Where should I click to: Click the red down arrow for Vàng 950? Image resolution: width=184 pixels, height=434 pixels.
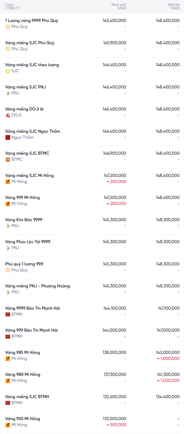pos(108,425)
